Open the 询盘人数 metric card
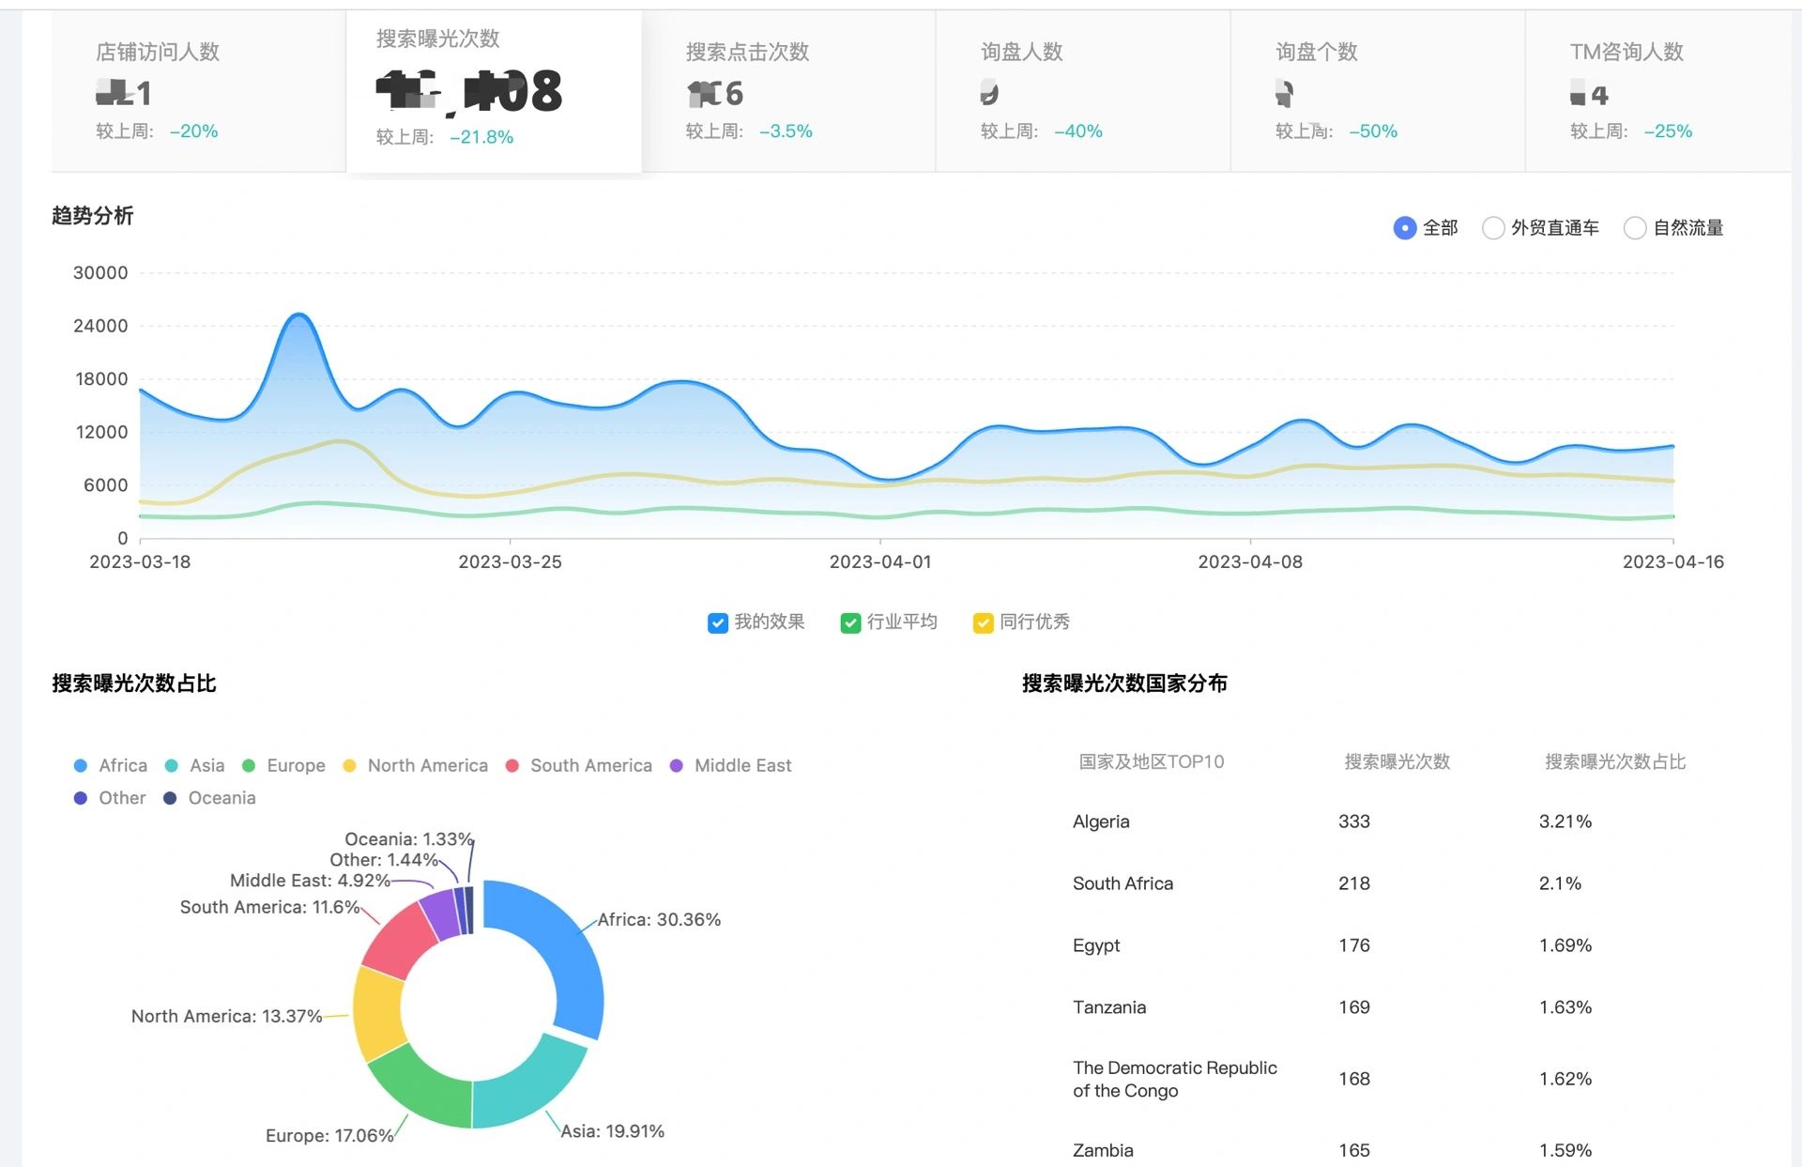The height and width of the screenshot is (1167, 1802). (1083, 91)
